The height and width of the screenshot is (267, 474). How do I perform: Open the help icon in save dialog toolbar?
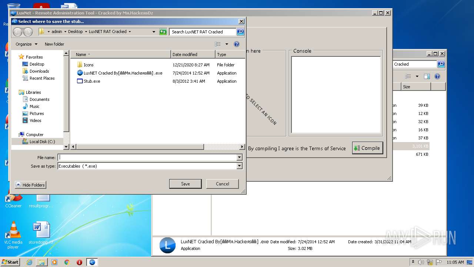click(237, 44)
